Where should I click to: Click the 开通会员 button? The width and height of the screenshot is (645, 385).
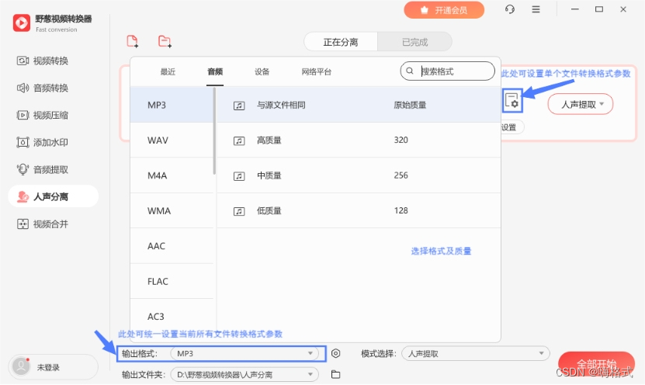(x=444, y=10)
